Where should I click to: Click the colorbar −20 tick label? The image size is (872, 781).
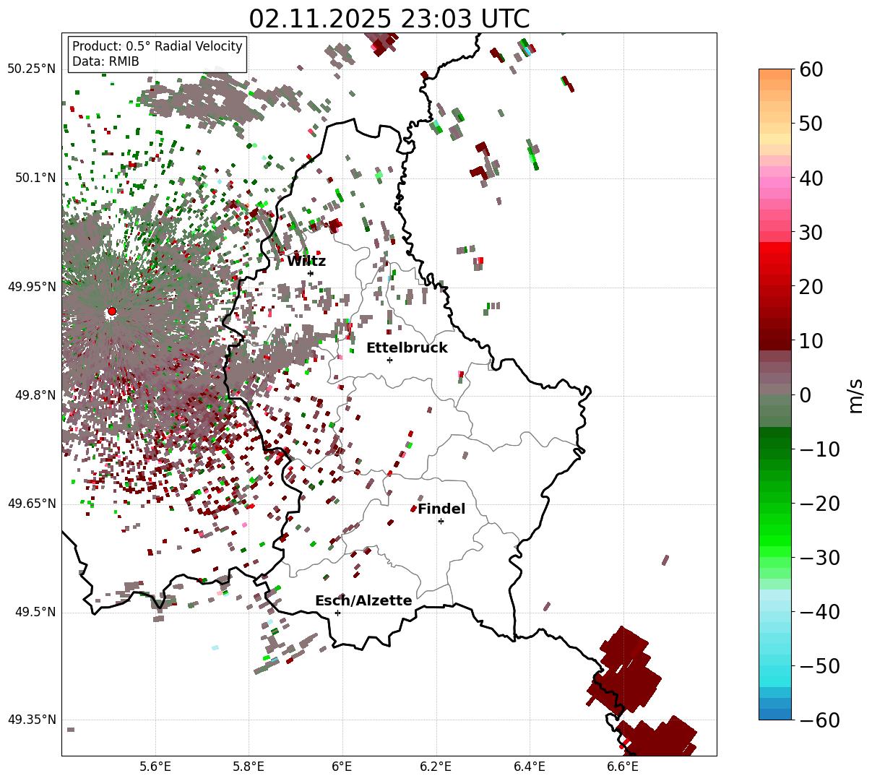coord(819,503)
